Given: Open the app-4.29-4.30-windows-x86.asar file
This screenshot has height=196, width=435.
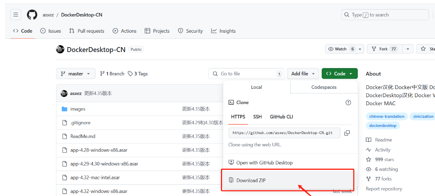Looking at the screenshot, I should point(104,164).
